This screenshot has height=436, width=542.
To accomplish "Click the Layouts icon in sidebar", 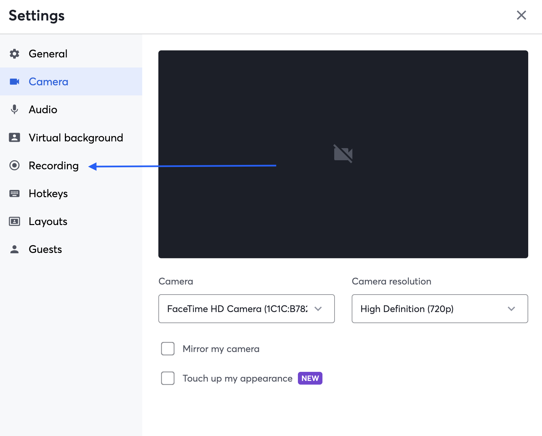I will [14, 221].
